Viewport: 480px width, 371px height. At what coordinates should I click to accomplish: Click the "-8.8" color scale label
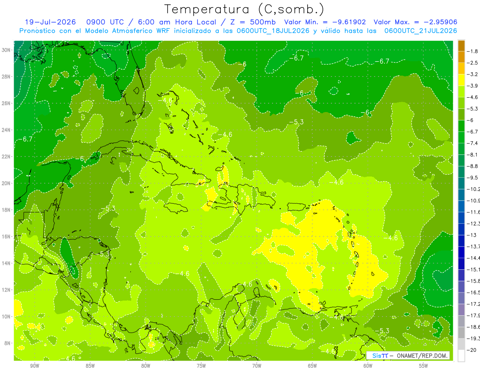473,166
